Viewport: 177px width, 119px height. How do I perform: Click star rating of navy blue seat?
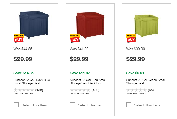pos(24,90)
